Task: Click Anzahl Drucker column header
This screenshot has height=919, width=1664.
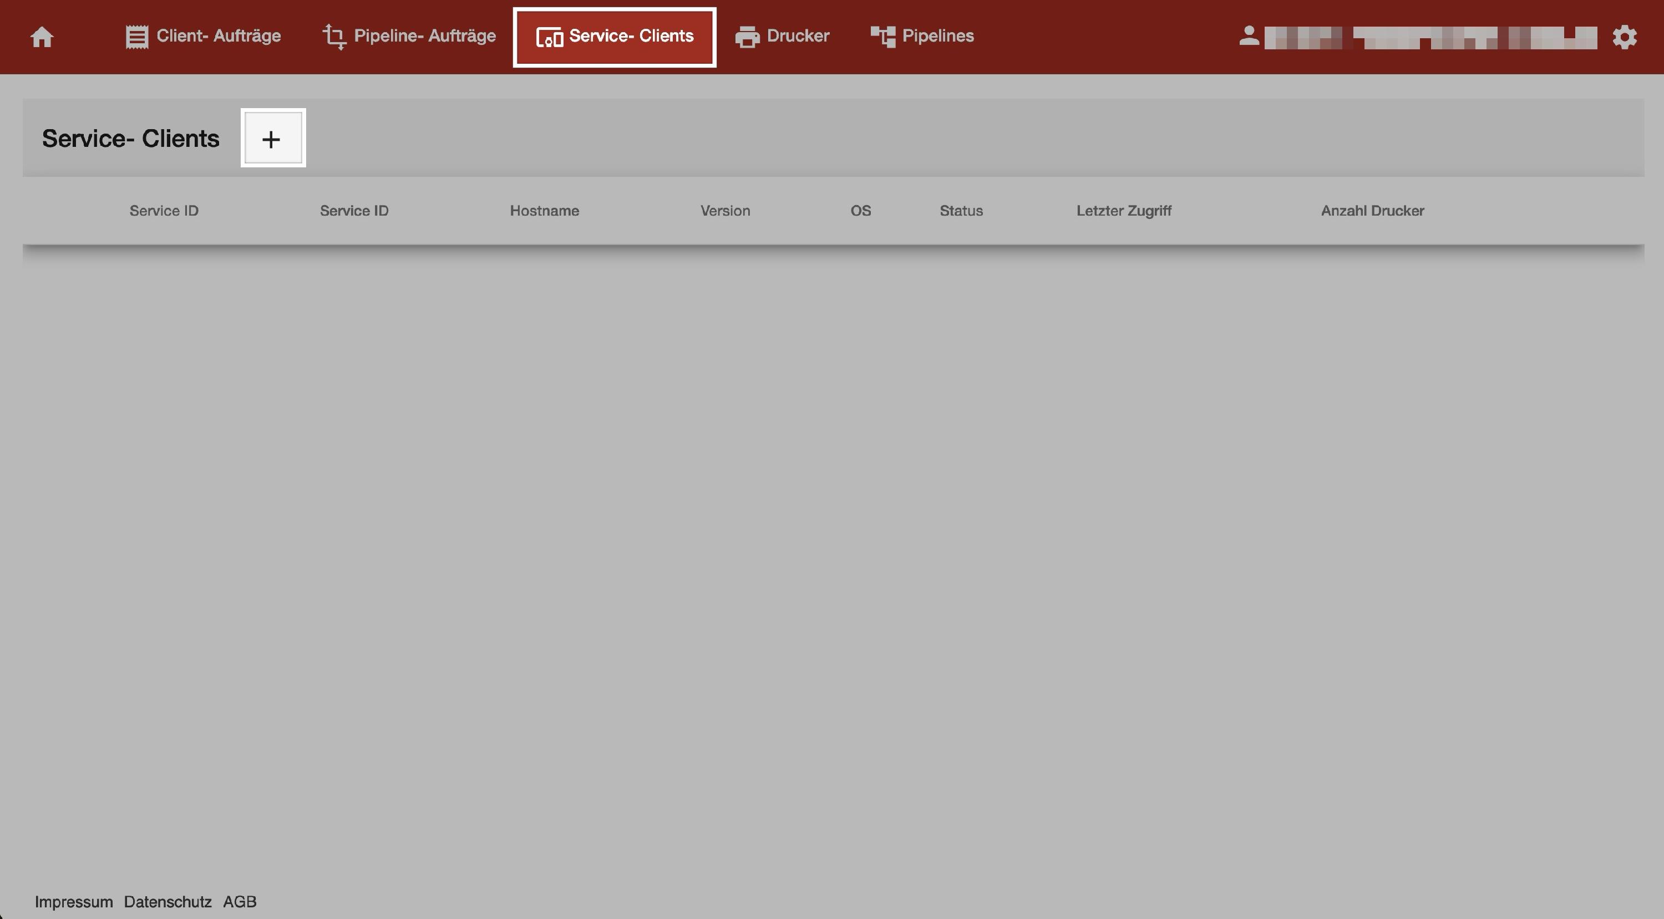Action: [x=1372, y=211]
